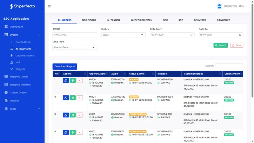Image resolution: width=254 pixels, height=143 pixels.
Task: Sort table by Order Amount column
Action: point(233,74)
